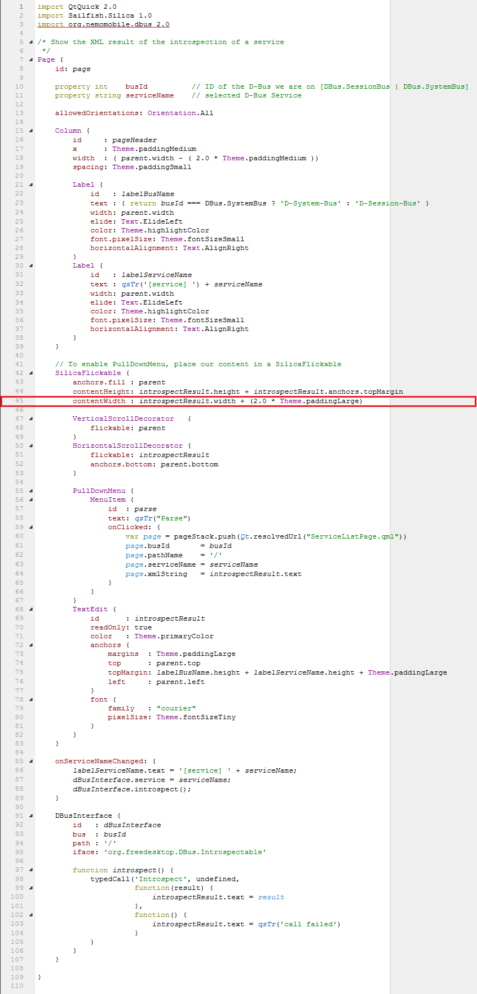Collapse the SilicaFlickable fold at line 42

coord(30,373)
